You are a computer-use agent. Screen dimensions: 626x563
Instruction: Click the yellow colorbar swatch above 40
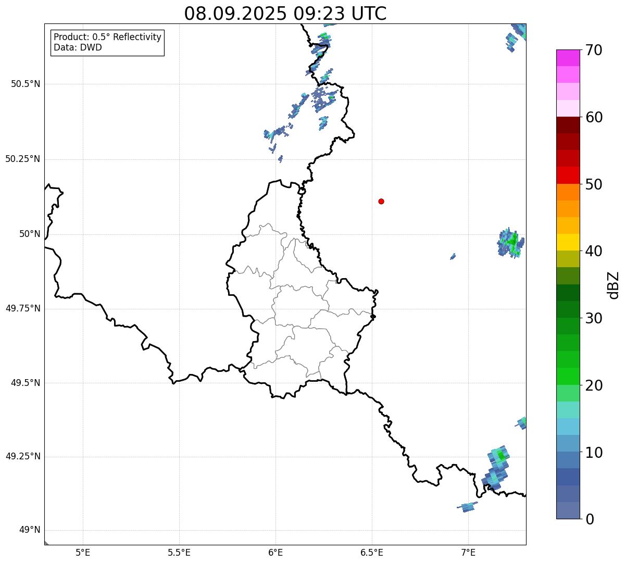click(568, 242)
